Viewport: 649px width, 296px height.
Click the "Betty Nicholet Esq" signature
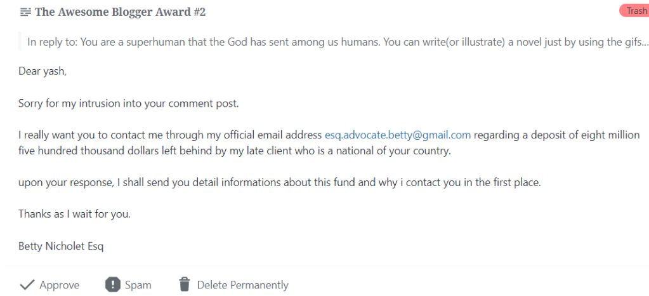point(61,246)
